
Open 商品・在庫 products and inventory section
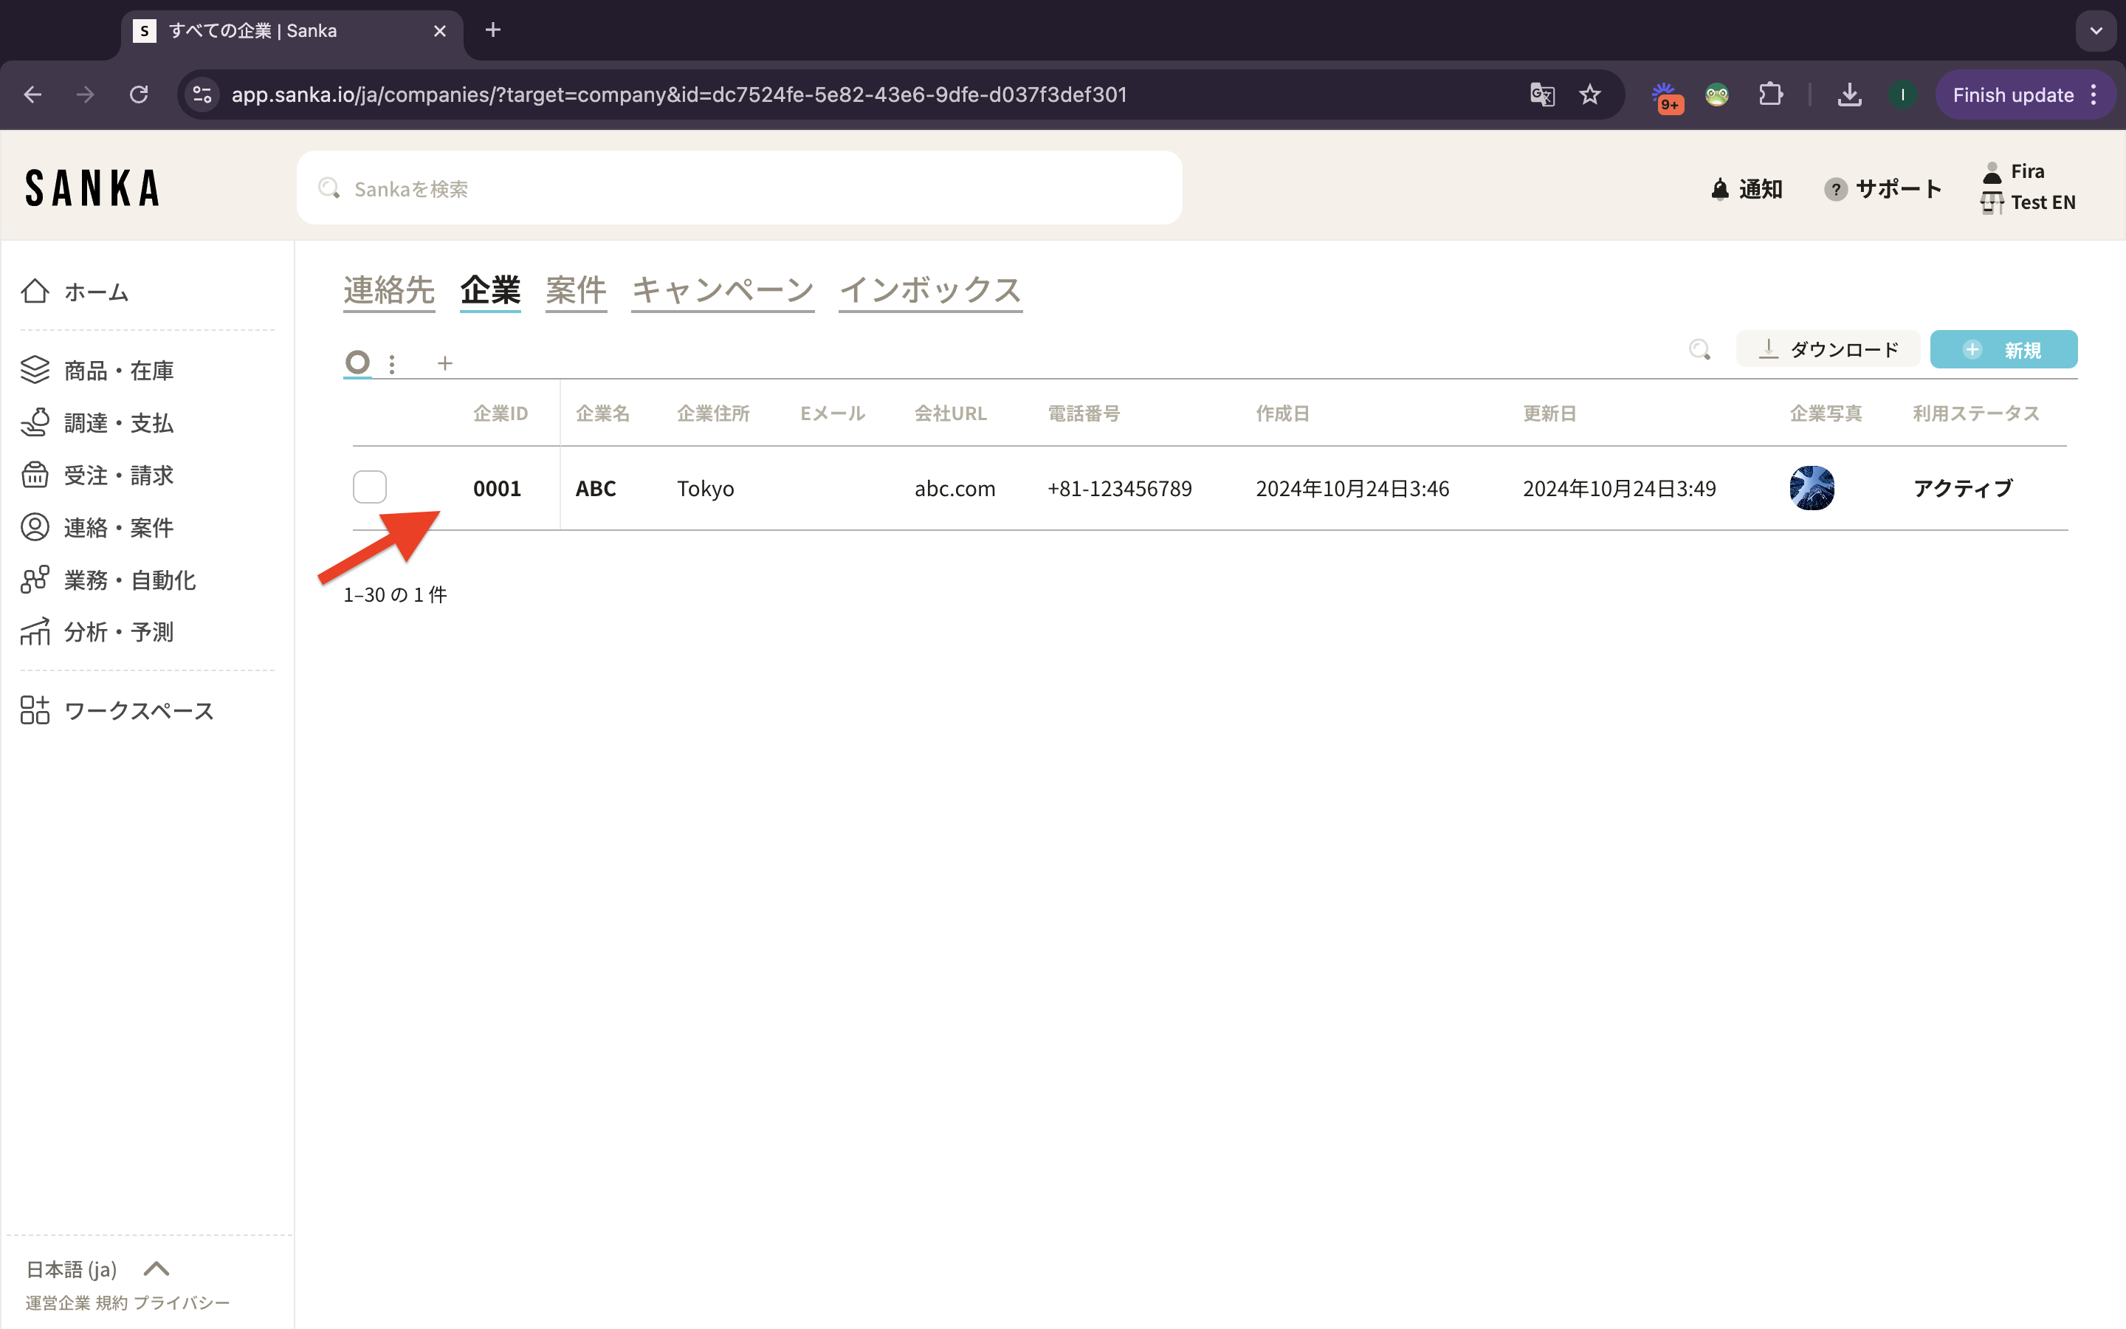(x=117, y=371)
